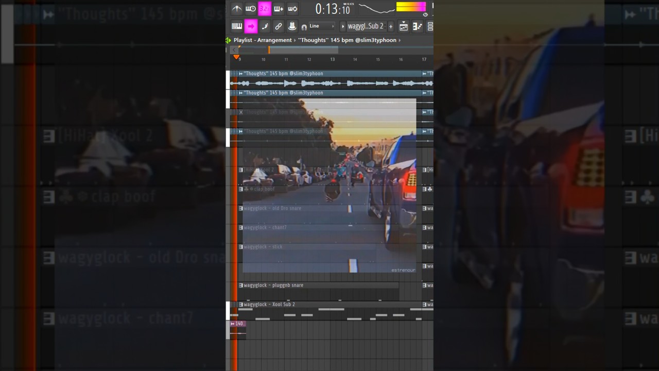Click pattern icon of pluggnb snare clip
659x371 pixels.
[x=240, y=285]
